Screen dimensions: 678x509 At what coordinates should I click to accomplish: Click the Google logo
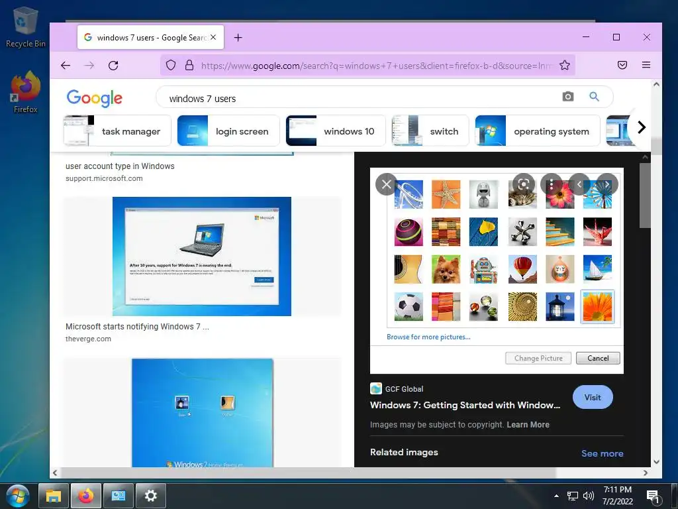tap(94, 98)
